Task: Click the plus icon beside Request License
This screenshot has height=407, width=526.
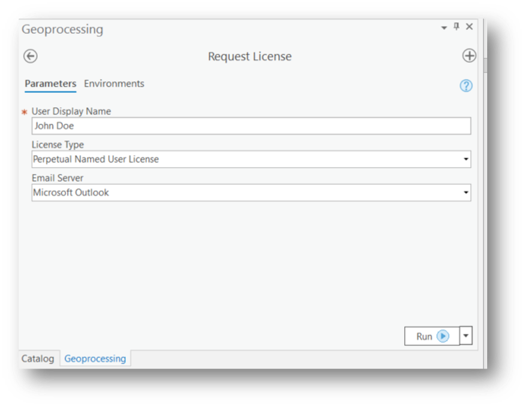Action: 469,56
